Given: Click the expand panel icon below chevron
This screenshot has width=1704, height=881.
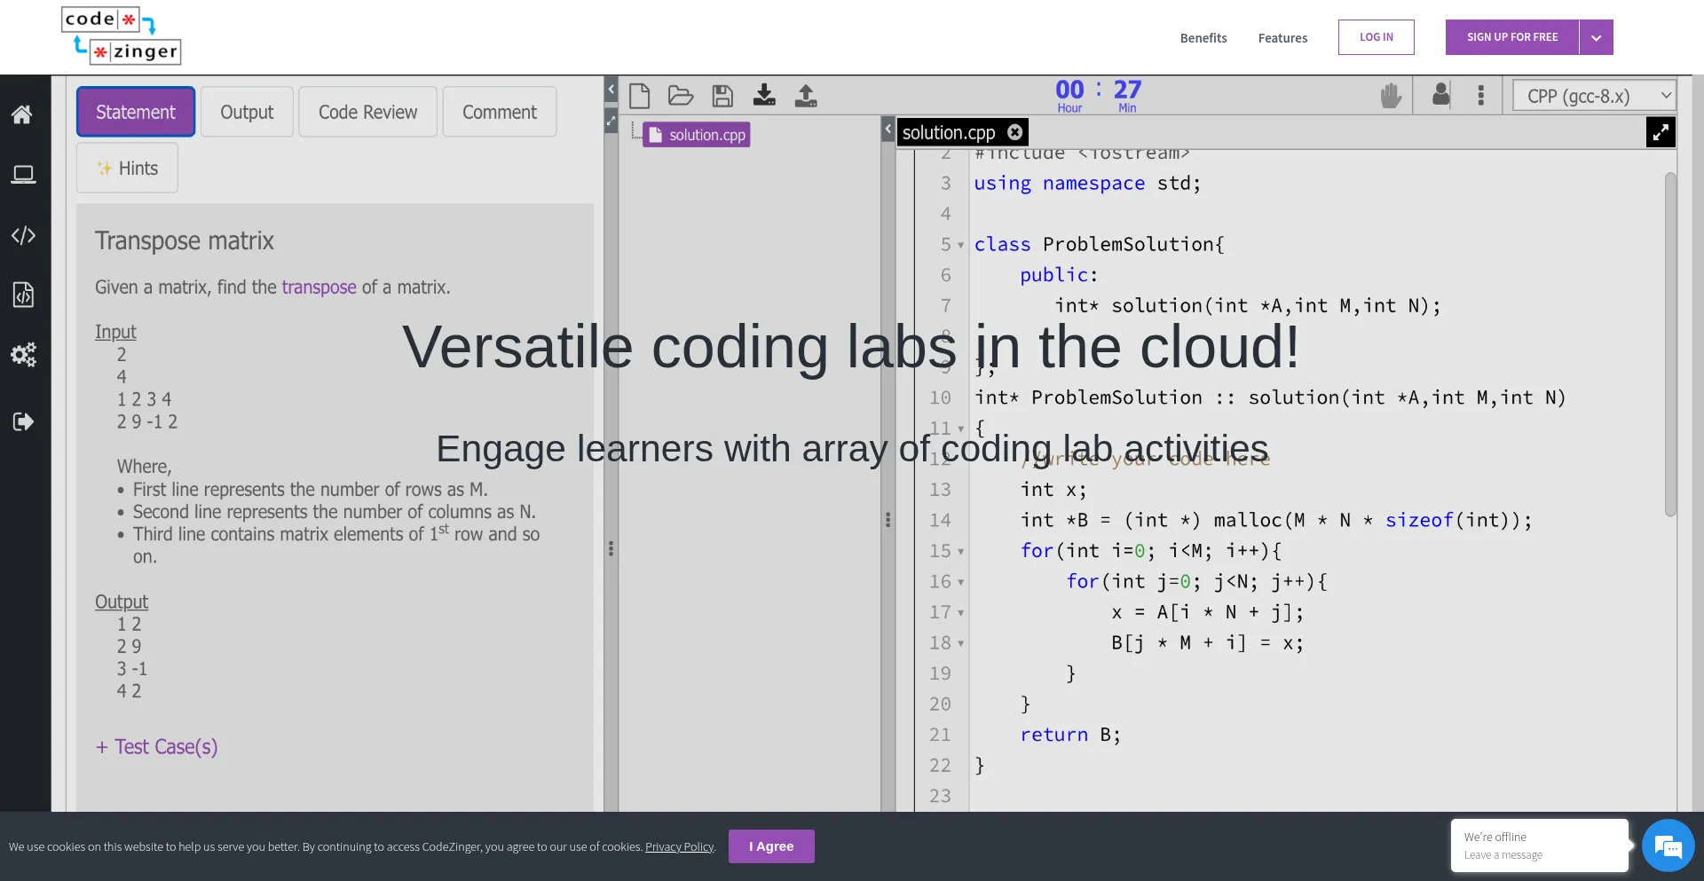Looking at the screenshot, I should pos(611,121).
